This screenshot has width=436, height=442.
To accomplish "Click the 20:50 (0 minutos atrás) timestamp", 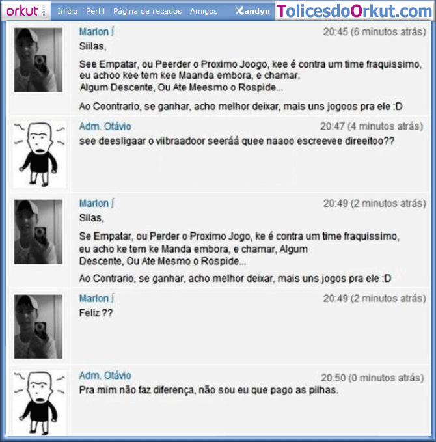I will [372, 378].
